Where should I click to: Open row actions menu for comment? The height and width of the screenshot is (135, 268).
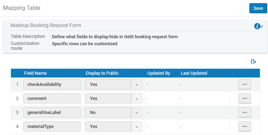245,99
